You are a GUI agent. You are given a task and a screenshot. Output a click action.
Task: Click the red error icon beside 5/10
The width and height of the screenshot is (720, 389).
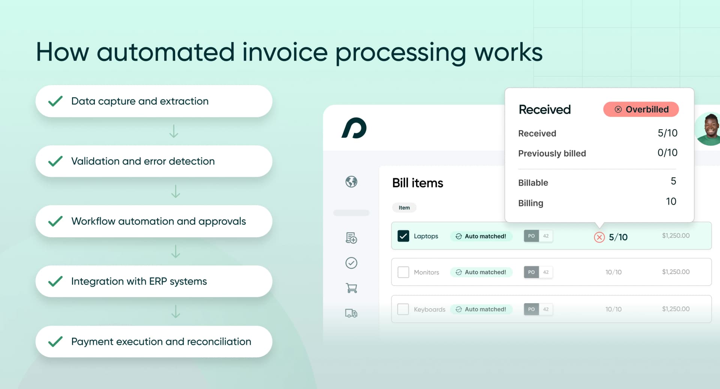599,237
